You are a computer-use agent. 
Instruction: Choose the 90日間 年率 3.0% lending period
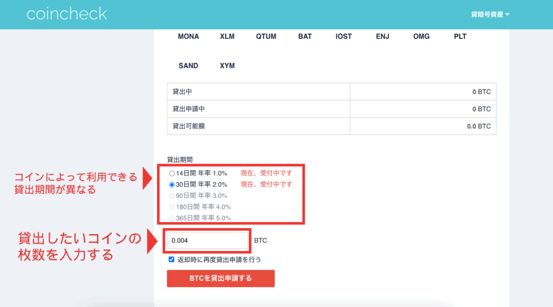point(172,196)
